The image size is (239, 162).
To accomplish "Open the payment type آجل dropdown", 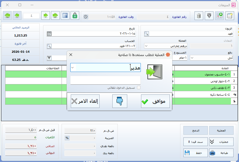I will pos(192,58).
